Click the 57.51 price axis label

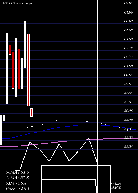[128, 102]
